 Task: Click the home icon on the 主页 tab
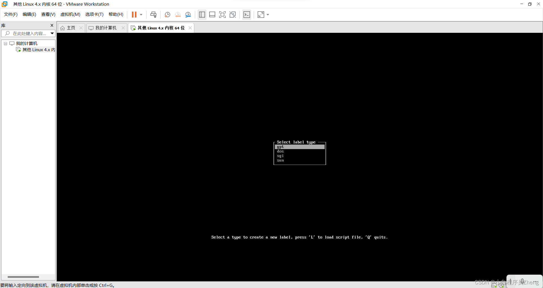[x=63, y=28]
